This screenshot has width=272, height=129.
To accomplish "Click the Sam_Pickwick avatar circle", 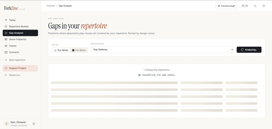I will [6, 124].
